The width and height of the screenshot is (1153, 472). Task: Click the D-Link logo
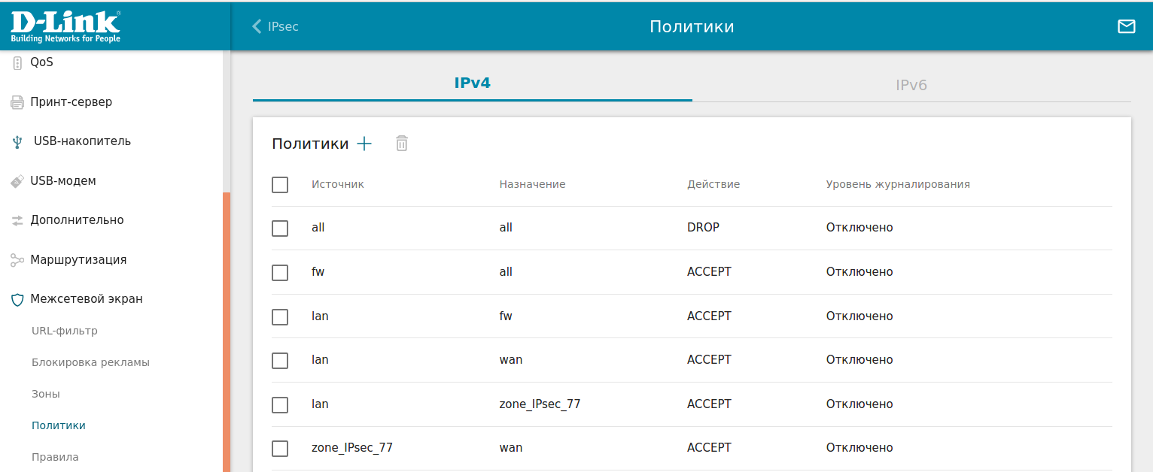tap(65, 26)
